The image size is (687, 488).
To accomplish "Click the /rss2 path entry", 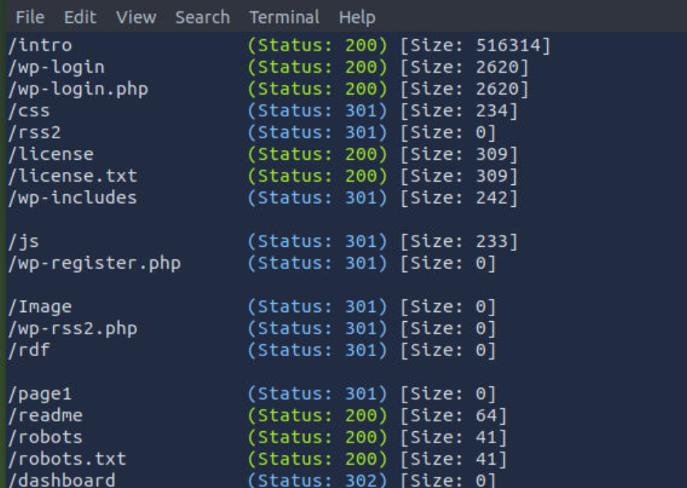I will click(x=34, y=133).
